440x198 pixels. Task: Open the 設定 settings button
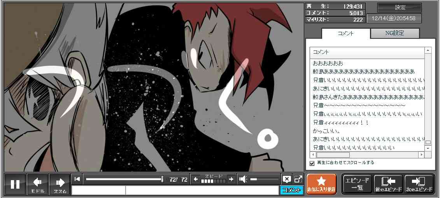coord(400,7)
